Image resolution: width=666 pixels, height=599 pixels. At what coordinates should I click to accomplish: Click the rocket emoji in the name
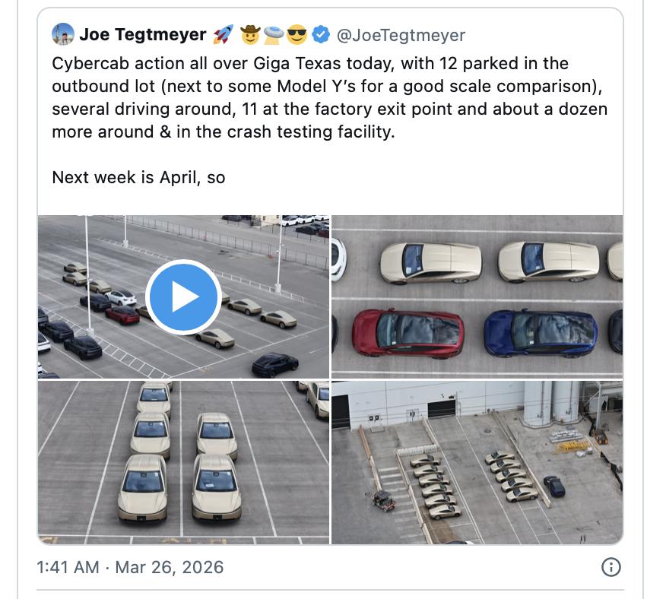(x=223, y=35)
